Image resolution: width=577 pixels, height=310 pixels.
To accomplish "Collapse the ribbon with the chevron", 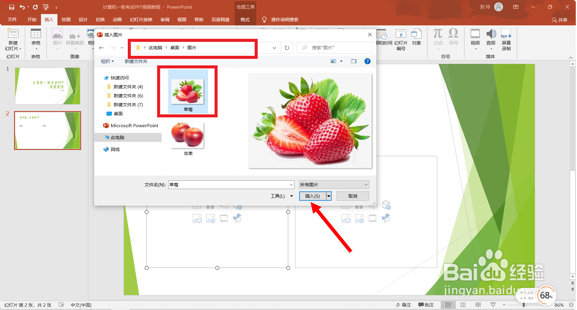I will point(571,58).
